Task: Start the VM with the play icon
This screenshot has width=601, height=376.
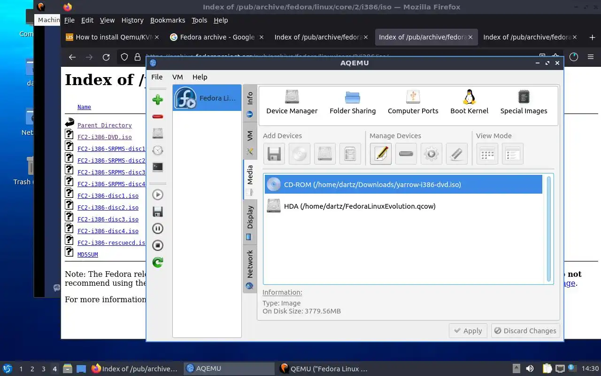Action: (158, 195)
